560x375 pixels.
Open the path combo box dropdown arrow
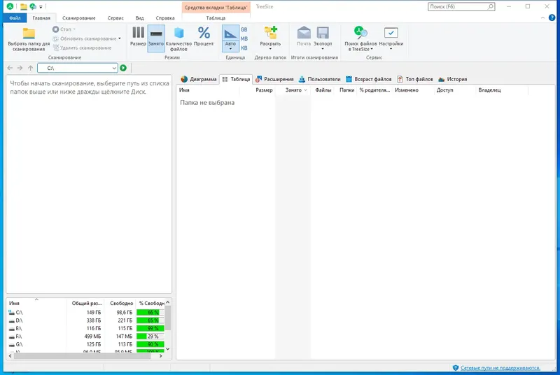(x=114, y=68)
